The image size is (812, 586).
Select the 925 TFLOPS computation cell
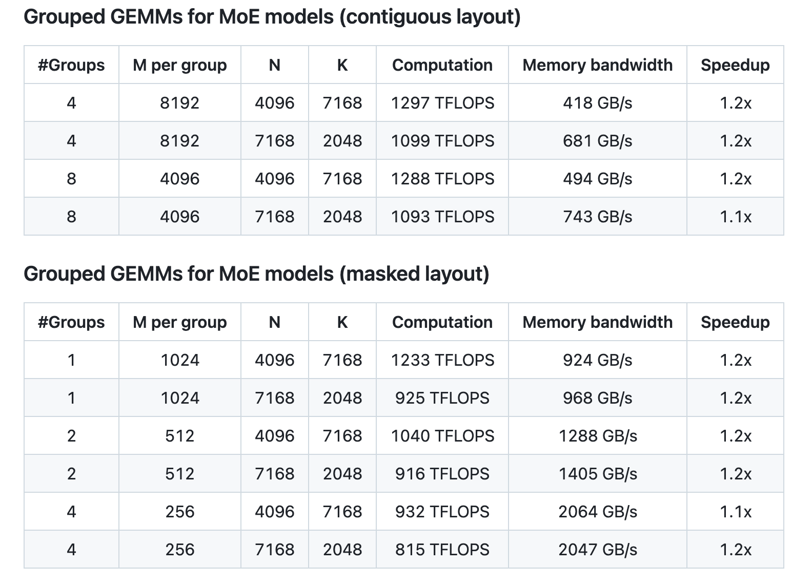442,398
